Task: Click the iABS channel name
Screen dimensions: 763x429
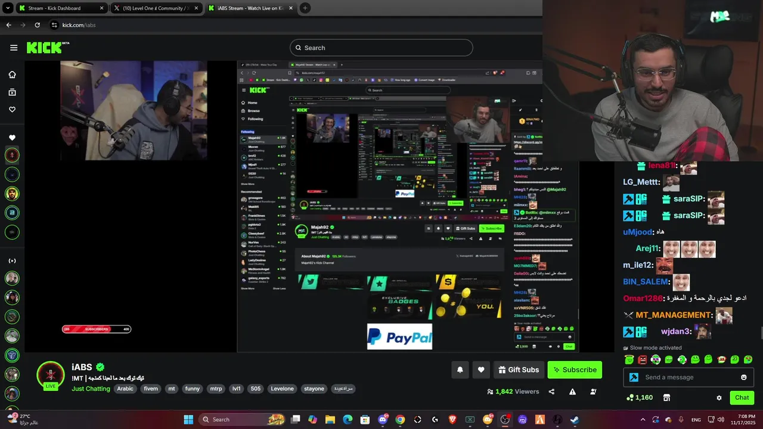Action: pos(82,367)
